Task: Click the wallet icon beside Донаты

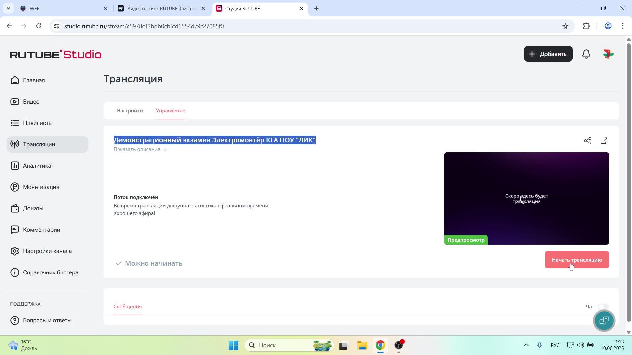Action: coord(15,208)
